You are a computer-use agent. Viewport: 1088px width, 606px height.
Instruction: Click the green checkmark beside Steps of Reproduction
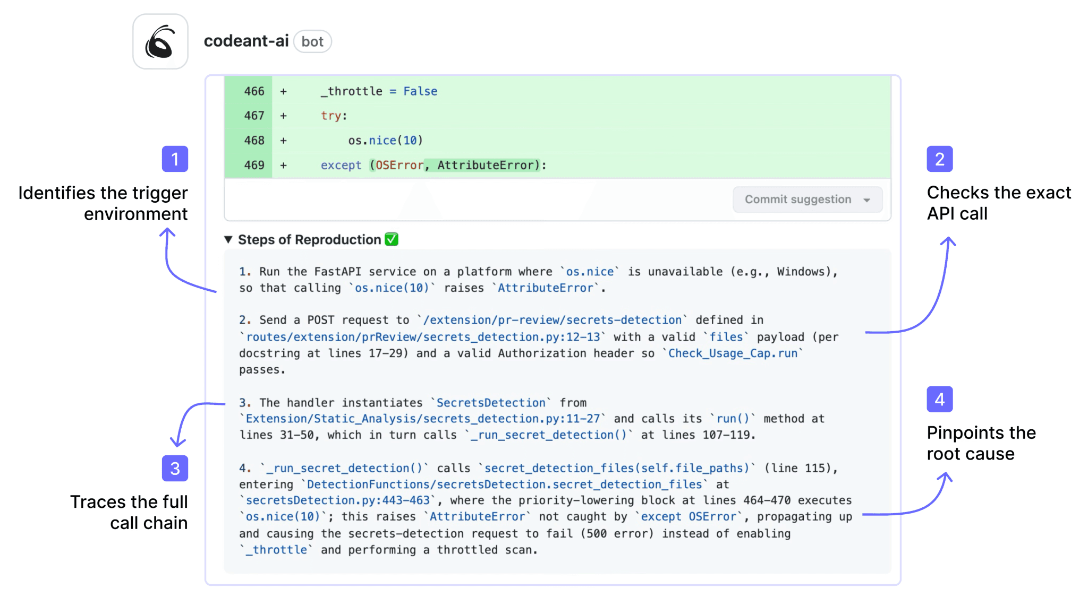click(392, 239)
